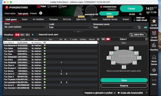Switch to 6+ Hold'em tab

[38, 19]
